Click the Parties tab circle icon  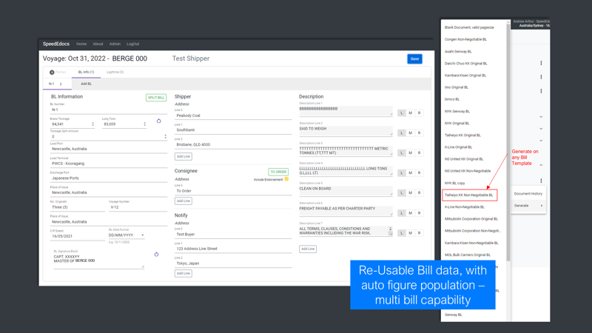(52, 72)
